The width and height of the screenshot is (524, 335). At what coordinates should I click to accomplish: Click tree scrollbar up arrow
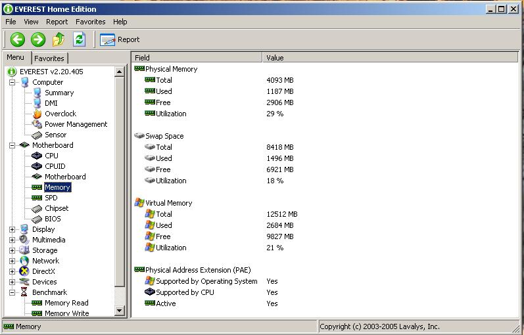(x=120, y=72)
